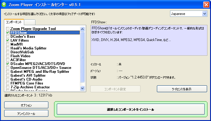The image size is (211, 121).
Task: Click the component list scroll down arrow
Action: point(82,88)
